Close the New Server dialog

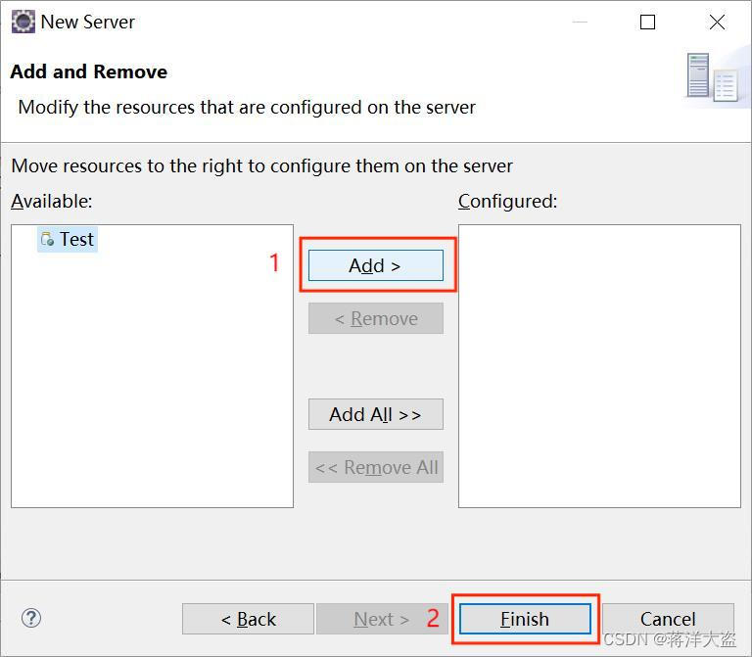point(717,23)
